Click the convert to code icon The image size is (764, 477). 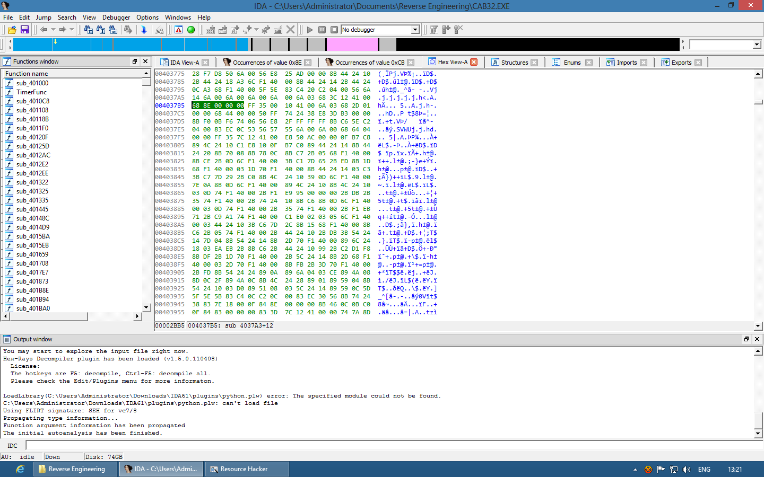(211, 30)
